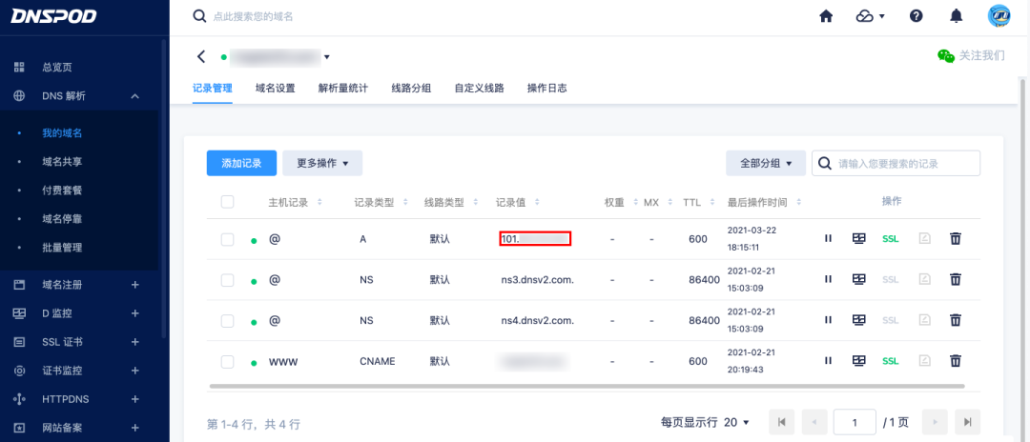Click the record search input field
This screenshot has height=442, width=1030.
coord(896,163)
